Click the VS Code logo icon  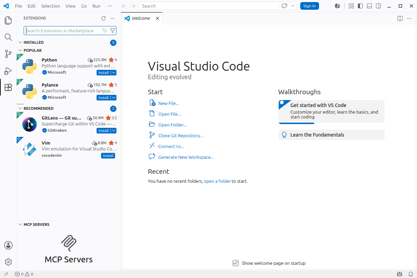click(x=6, y=6)
